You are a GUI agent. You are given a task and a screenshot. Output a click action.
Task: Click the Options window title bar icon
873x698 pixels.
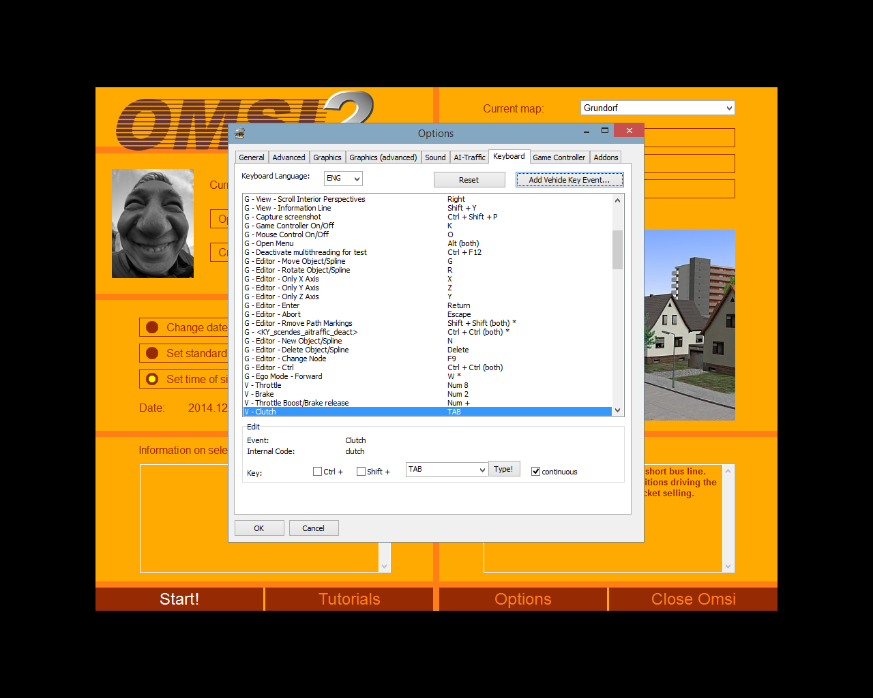[x=239, y=134]
